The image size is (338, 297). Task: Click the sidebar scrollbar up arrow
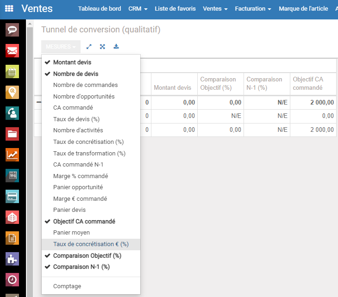30,24
